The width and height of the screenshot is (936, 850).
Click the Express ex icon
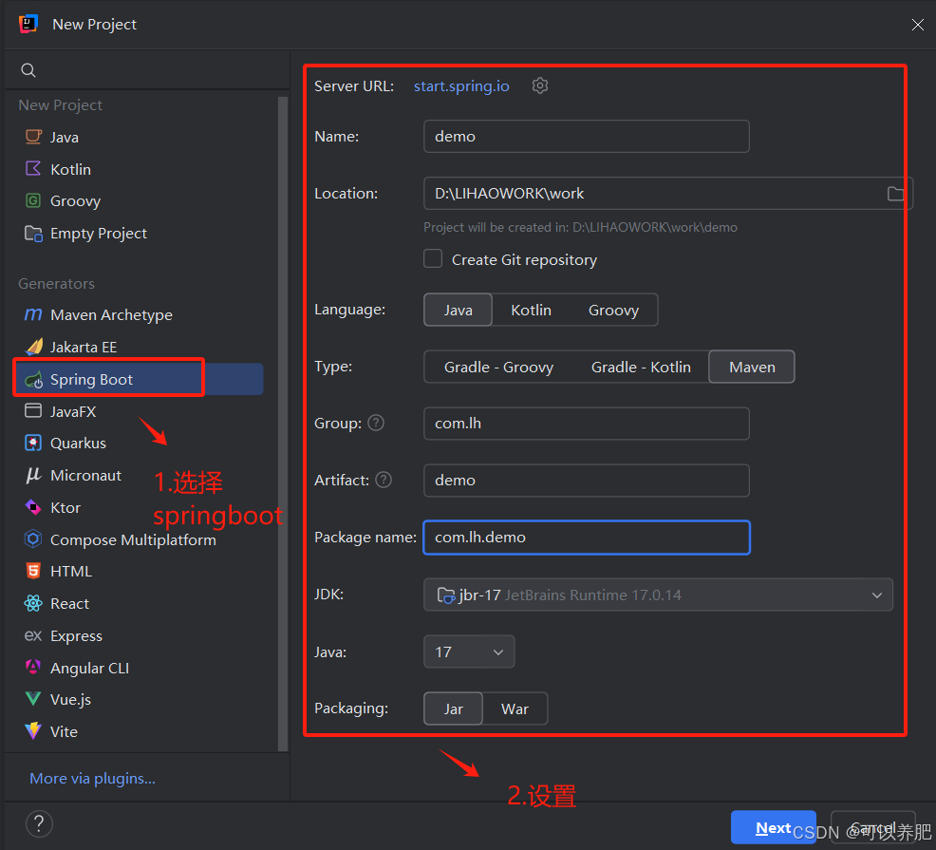point(33,635)
